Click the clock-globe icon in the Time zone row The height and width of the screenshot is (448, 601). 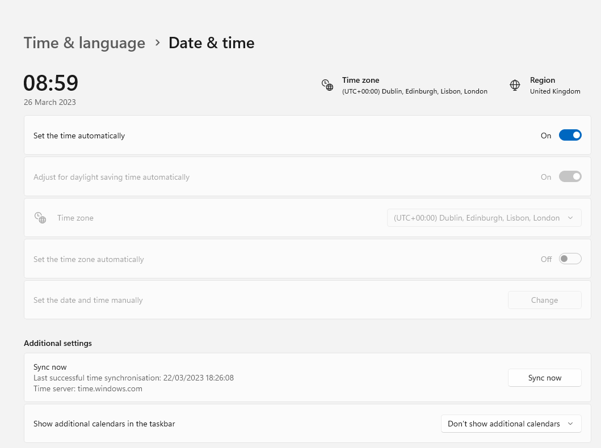pyautogui.click(x=40, y=218)
